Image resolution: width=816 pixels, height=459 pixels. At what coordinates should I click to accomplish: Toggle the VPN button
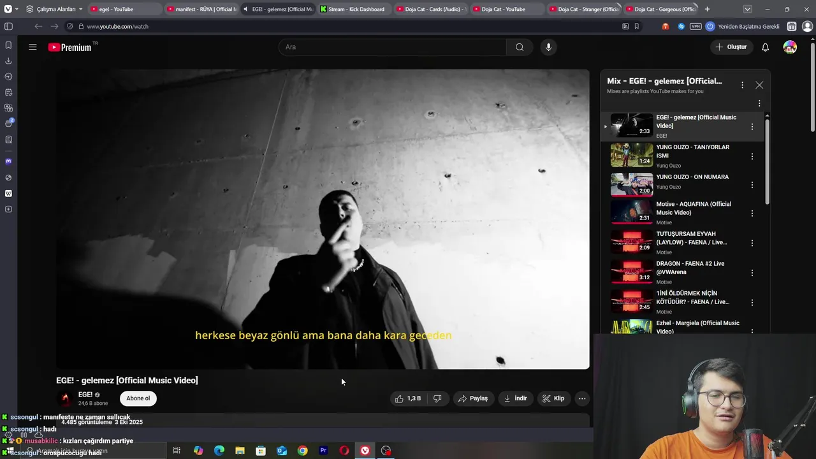[696, 26]
